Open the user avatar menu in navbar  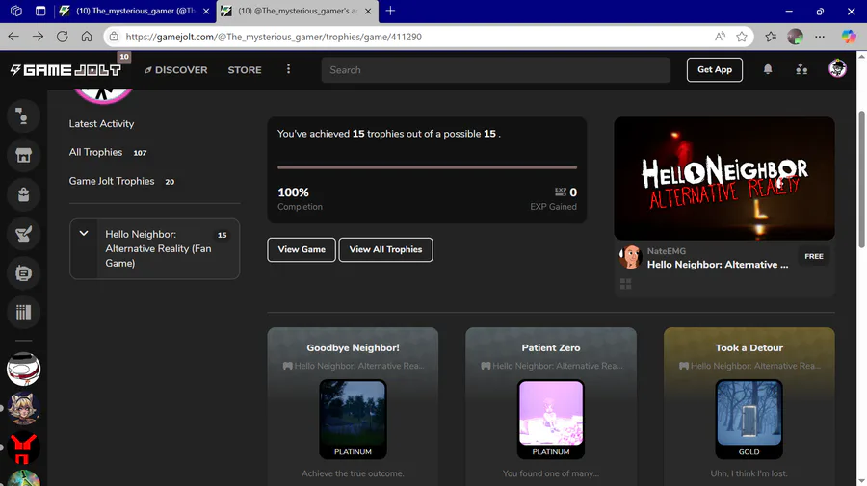837,69
